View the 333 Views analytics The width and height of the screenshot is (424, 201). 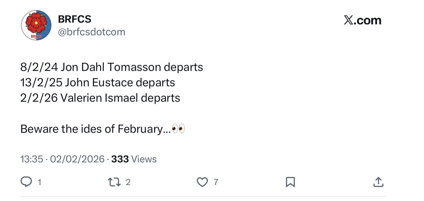coord(134,159)
